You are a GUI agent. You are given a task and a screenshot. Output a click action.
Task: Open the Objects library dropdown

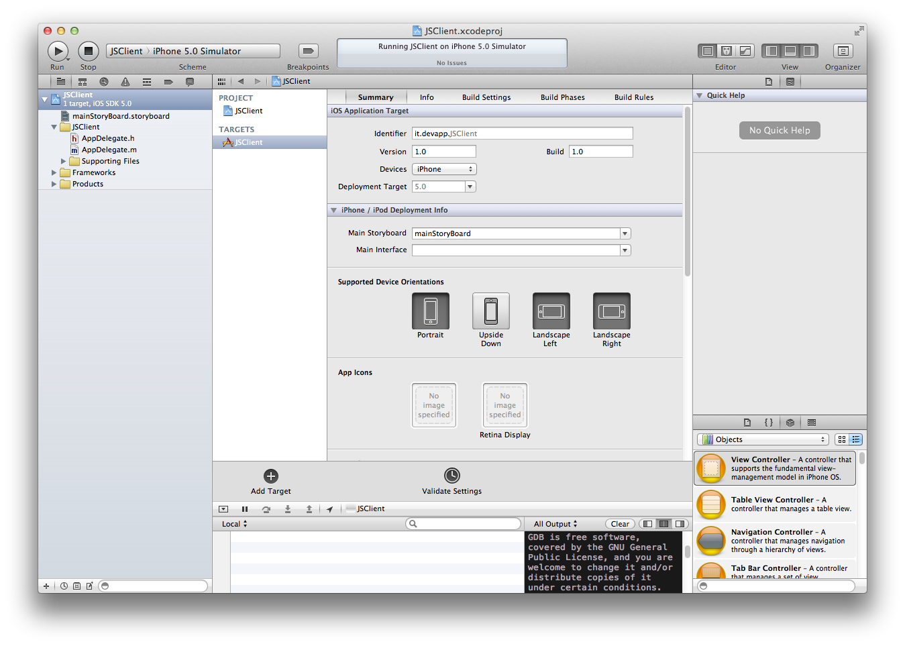point(763,439)
